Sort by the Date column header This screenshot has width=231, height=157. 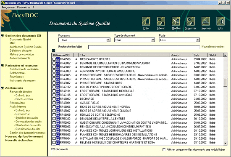200,55
